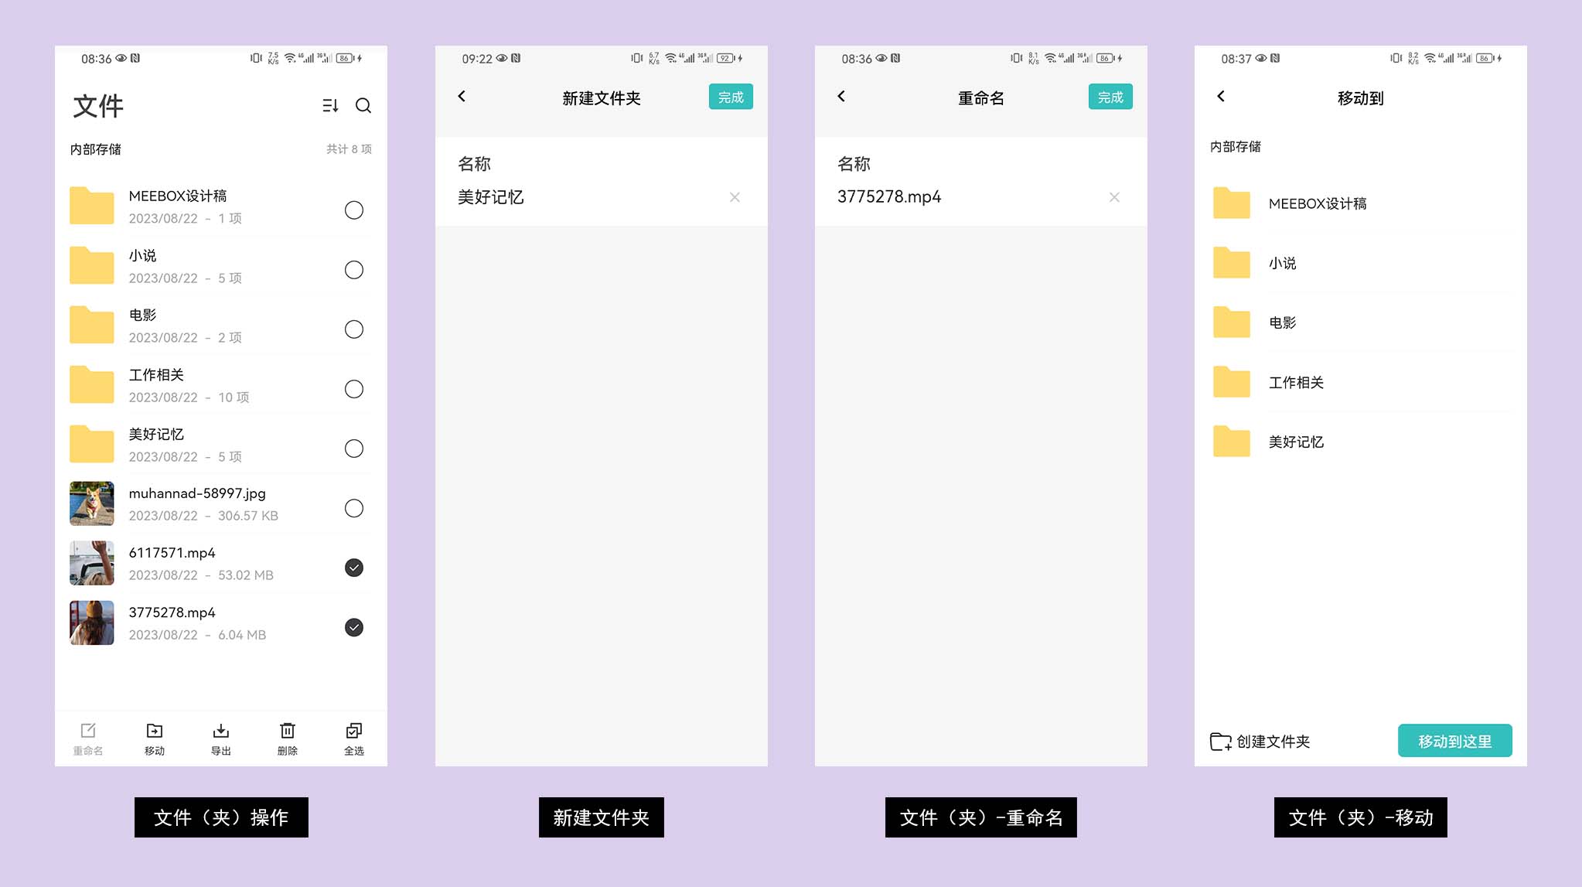Go back from the 重命名 screen

(x=841, y=96)
